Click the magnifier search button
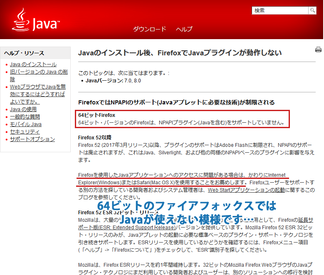This screenshot has height=275, width=324. coord(312,10)
